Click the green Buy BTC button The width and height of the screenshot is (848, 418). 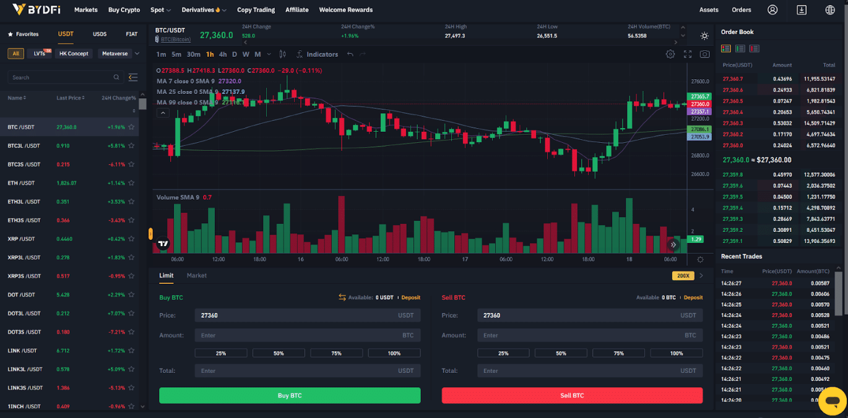(x=290, y=395)
